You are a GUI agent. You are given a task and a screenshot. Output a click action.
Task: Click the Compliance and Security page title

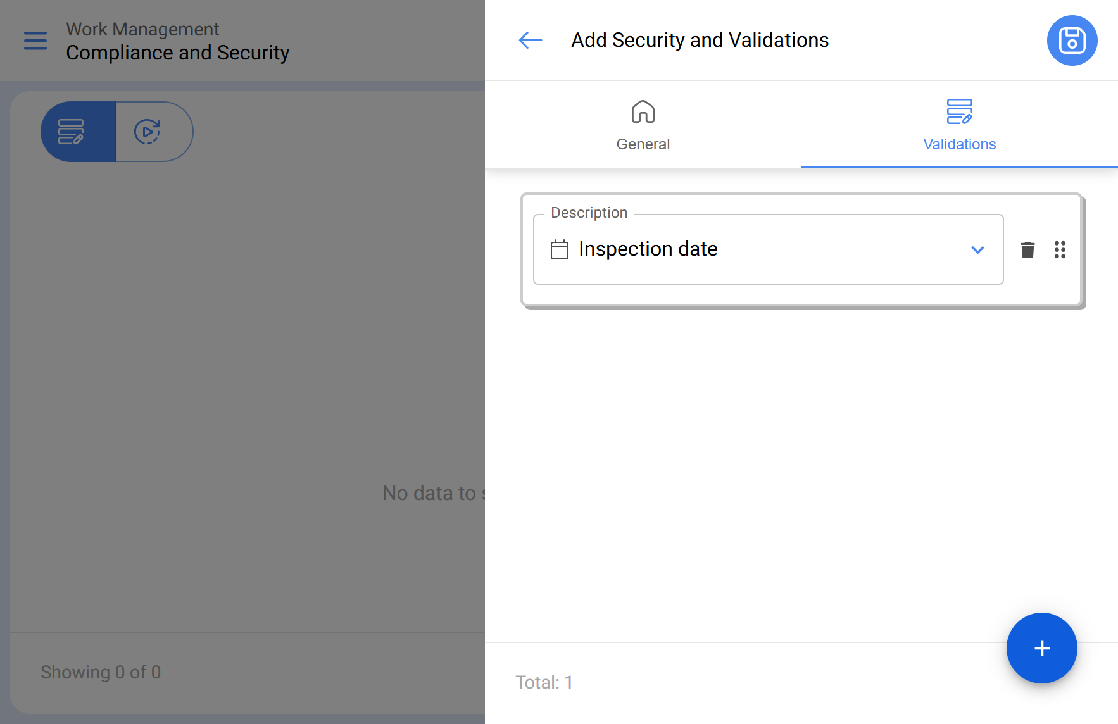pyautogui.click(x=177, y=53)
